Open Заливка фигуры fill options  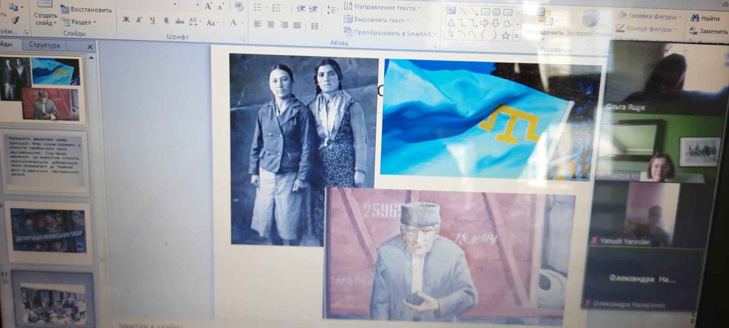coord(651,16)
